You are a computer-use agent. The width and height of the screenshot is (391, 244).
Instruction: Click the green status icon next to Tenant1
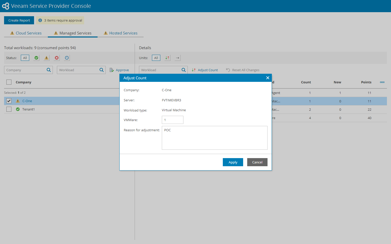point(18,109)
